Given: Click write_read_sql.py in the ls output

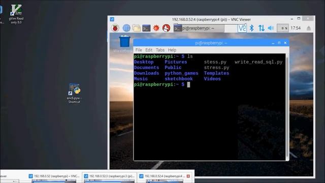Looking at the screenshot, I should (258, 62).
